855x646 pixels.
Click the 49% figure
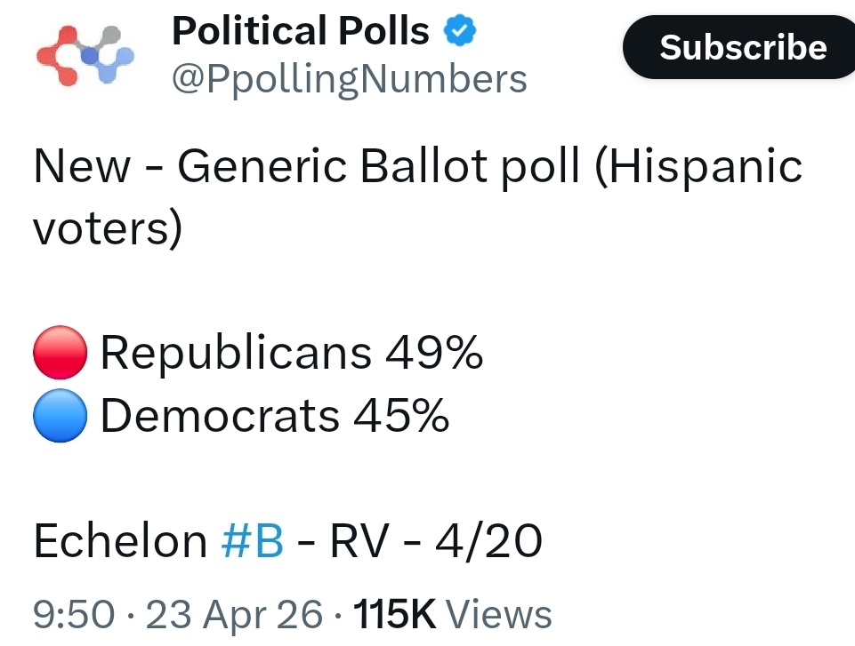tap(434, 354)
